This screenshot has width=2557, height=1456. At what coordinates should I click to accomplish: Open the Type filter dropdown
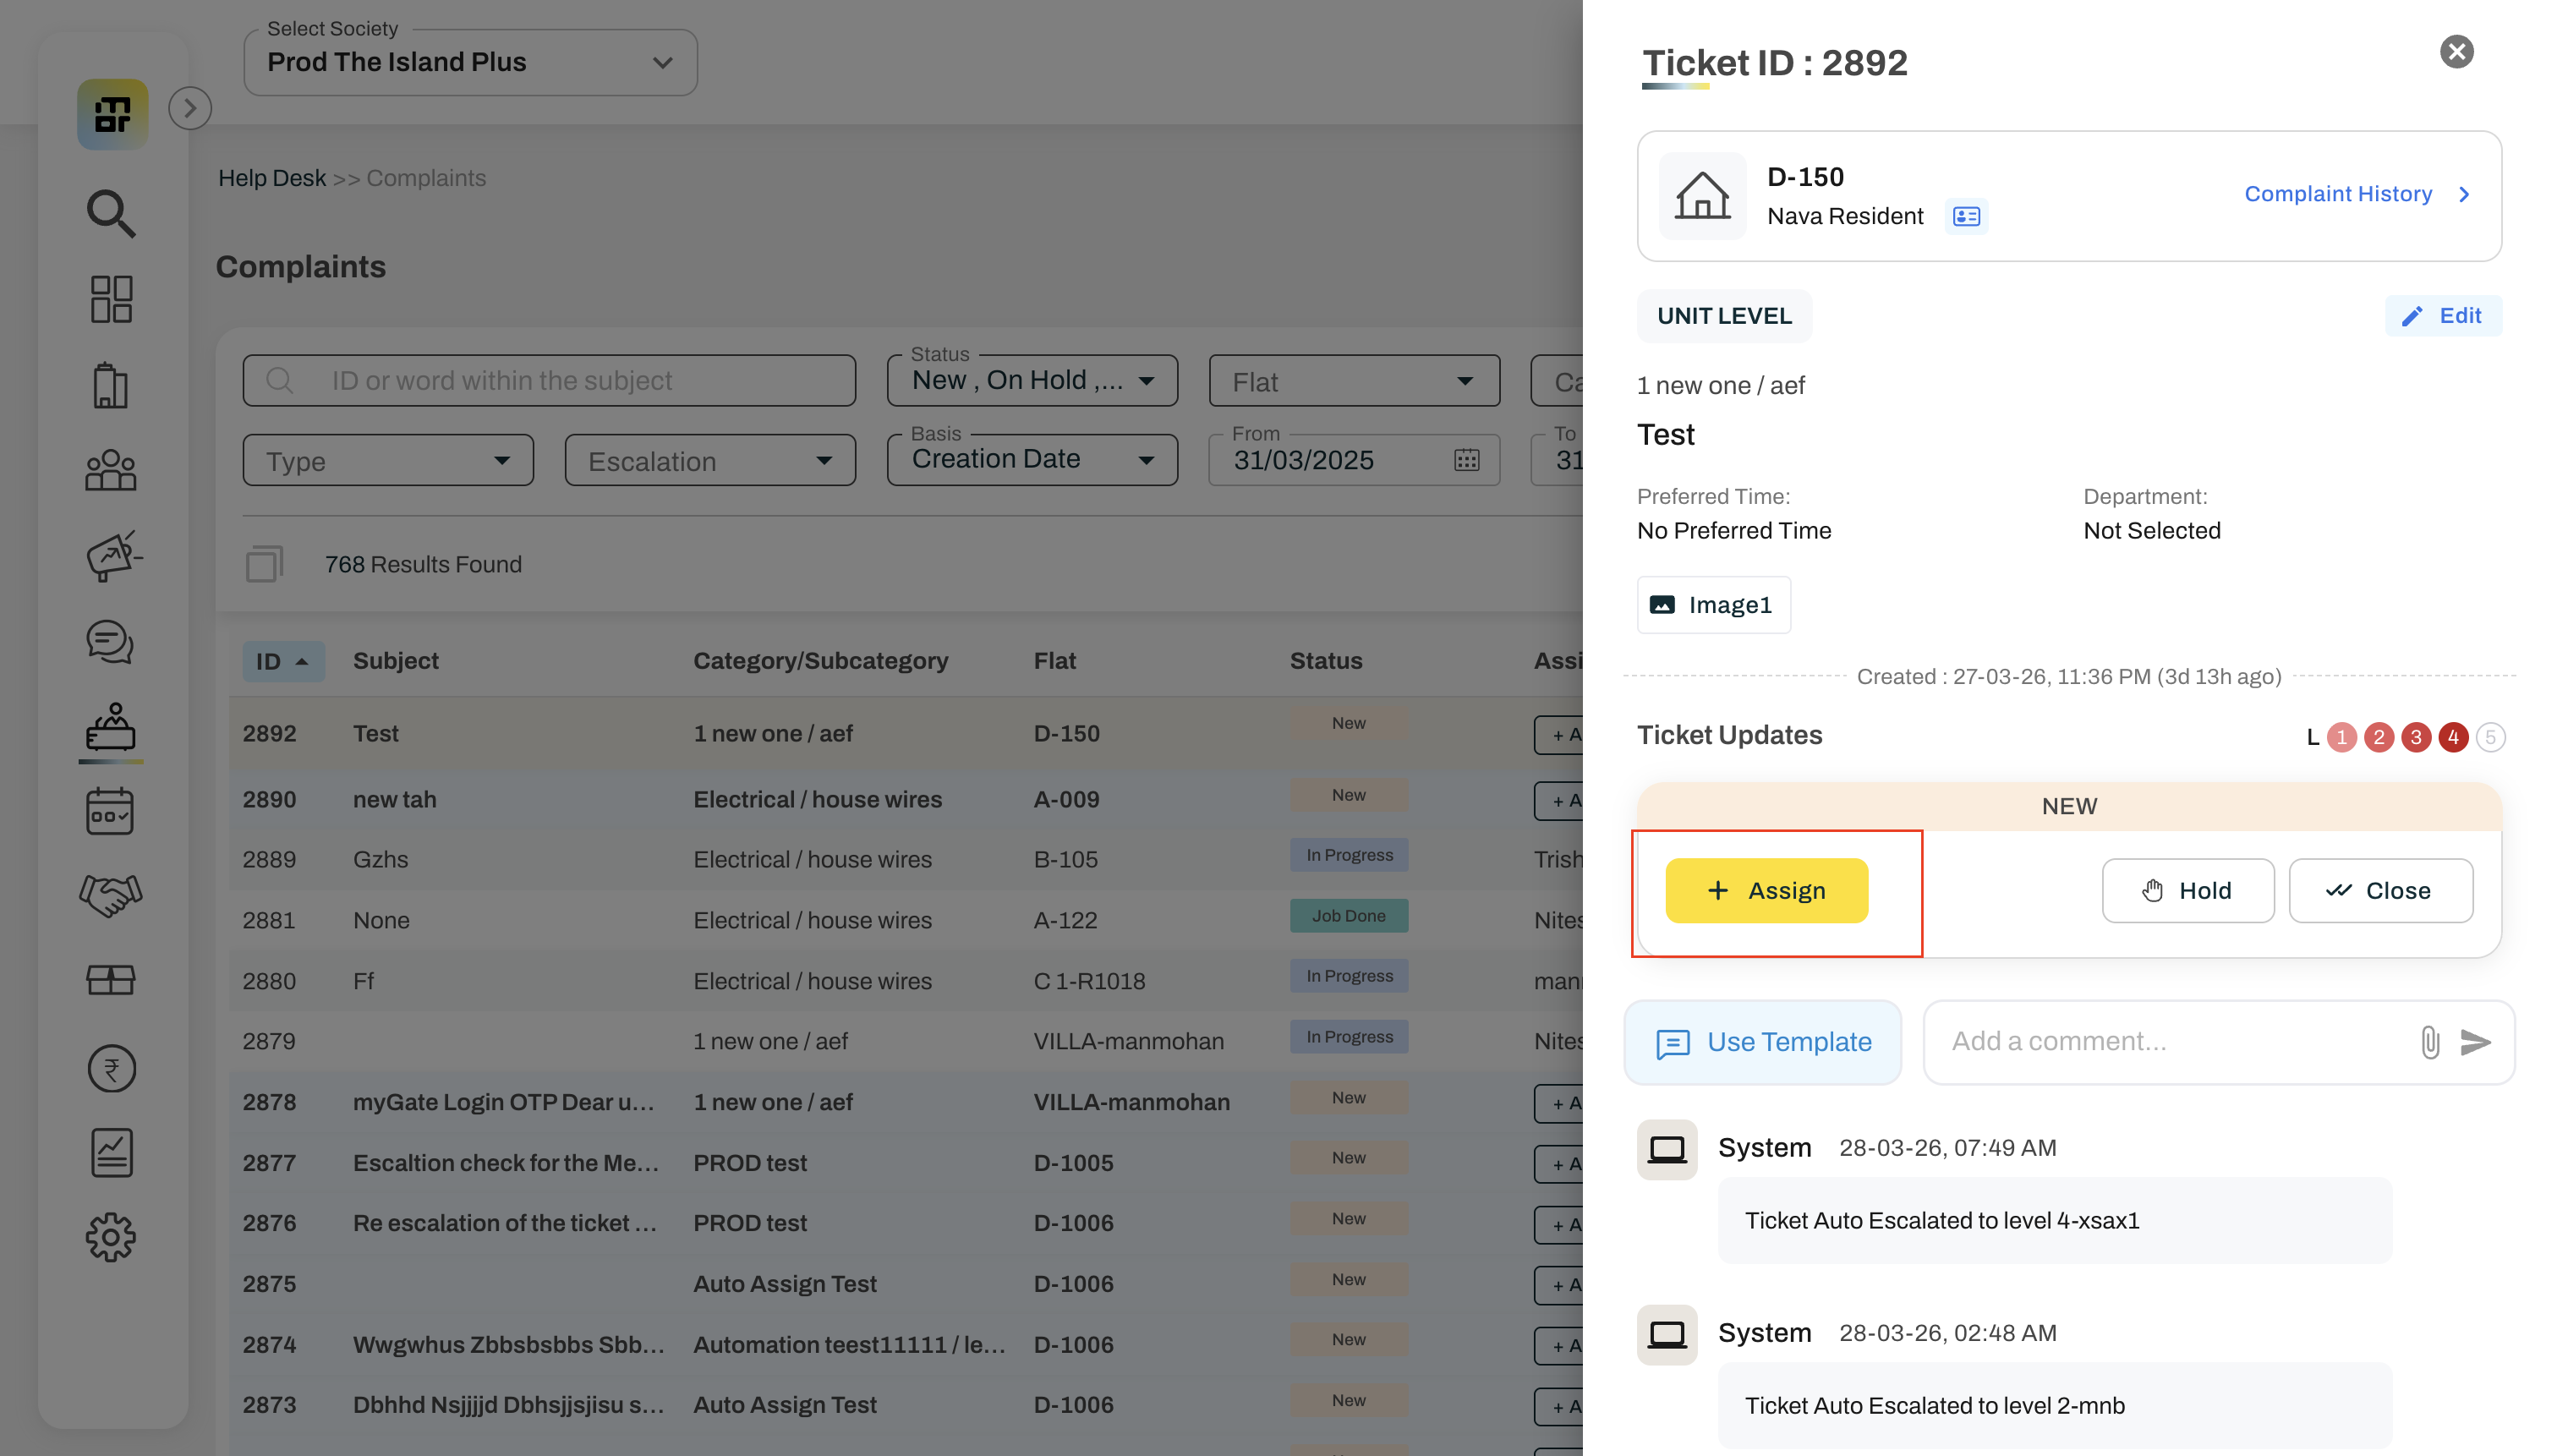pyautogui.click(x=388, y=461)
